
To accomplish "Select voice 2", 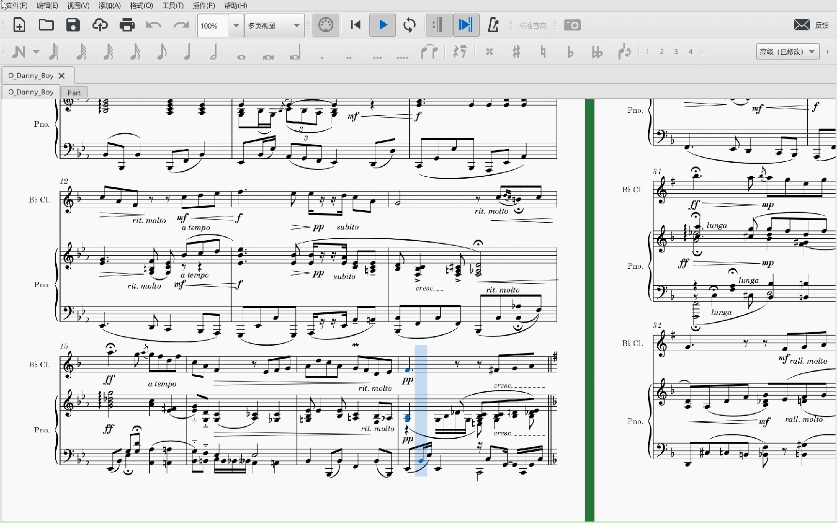I will pyautogui.click(x=662, y=52).
